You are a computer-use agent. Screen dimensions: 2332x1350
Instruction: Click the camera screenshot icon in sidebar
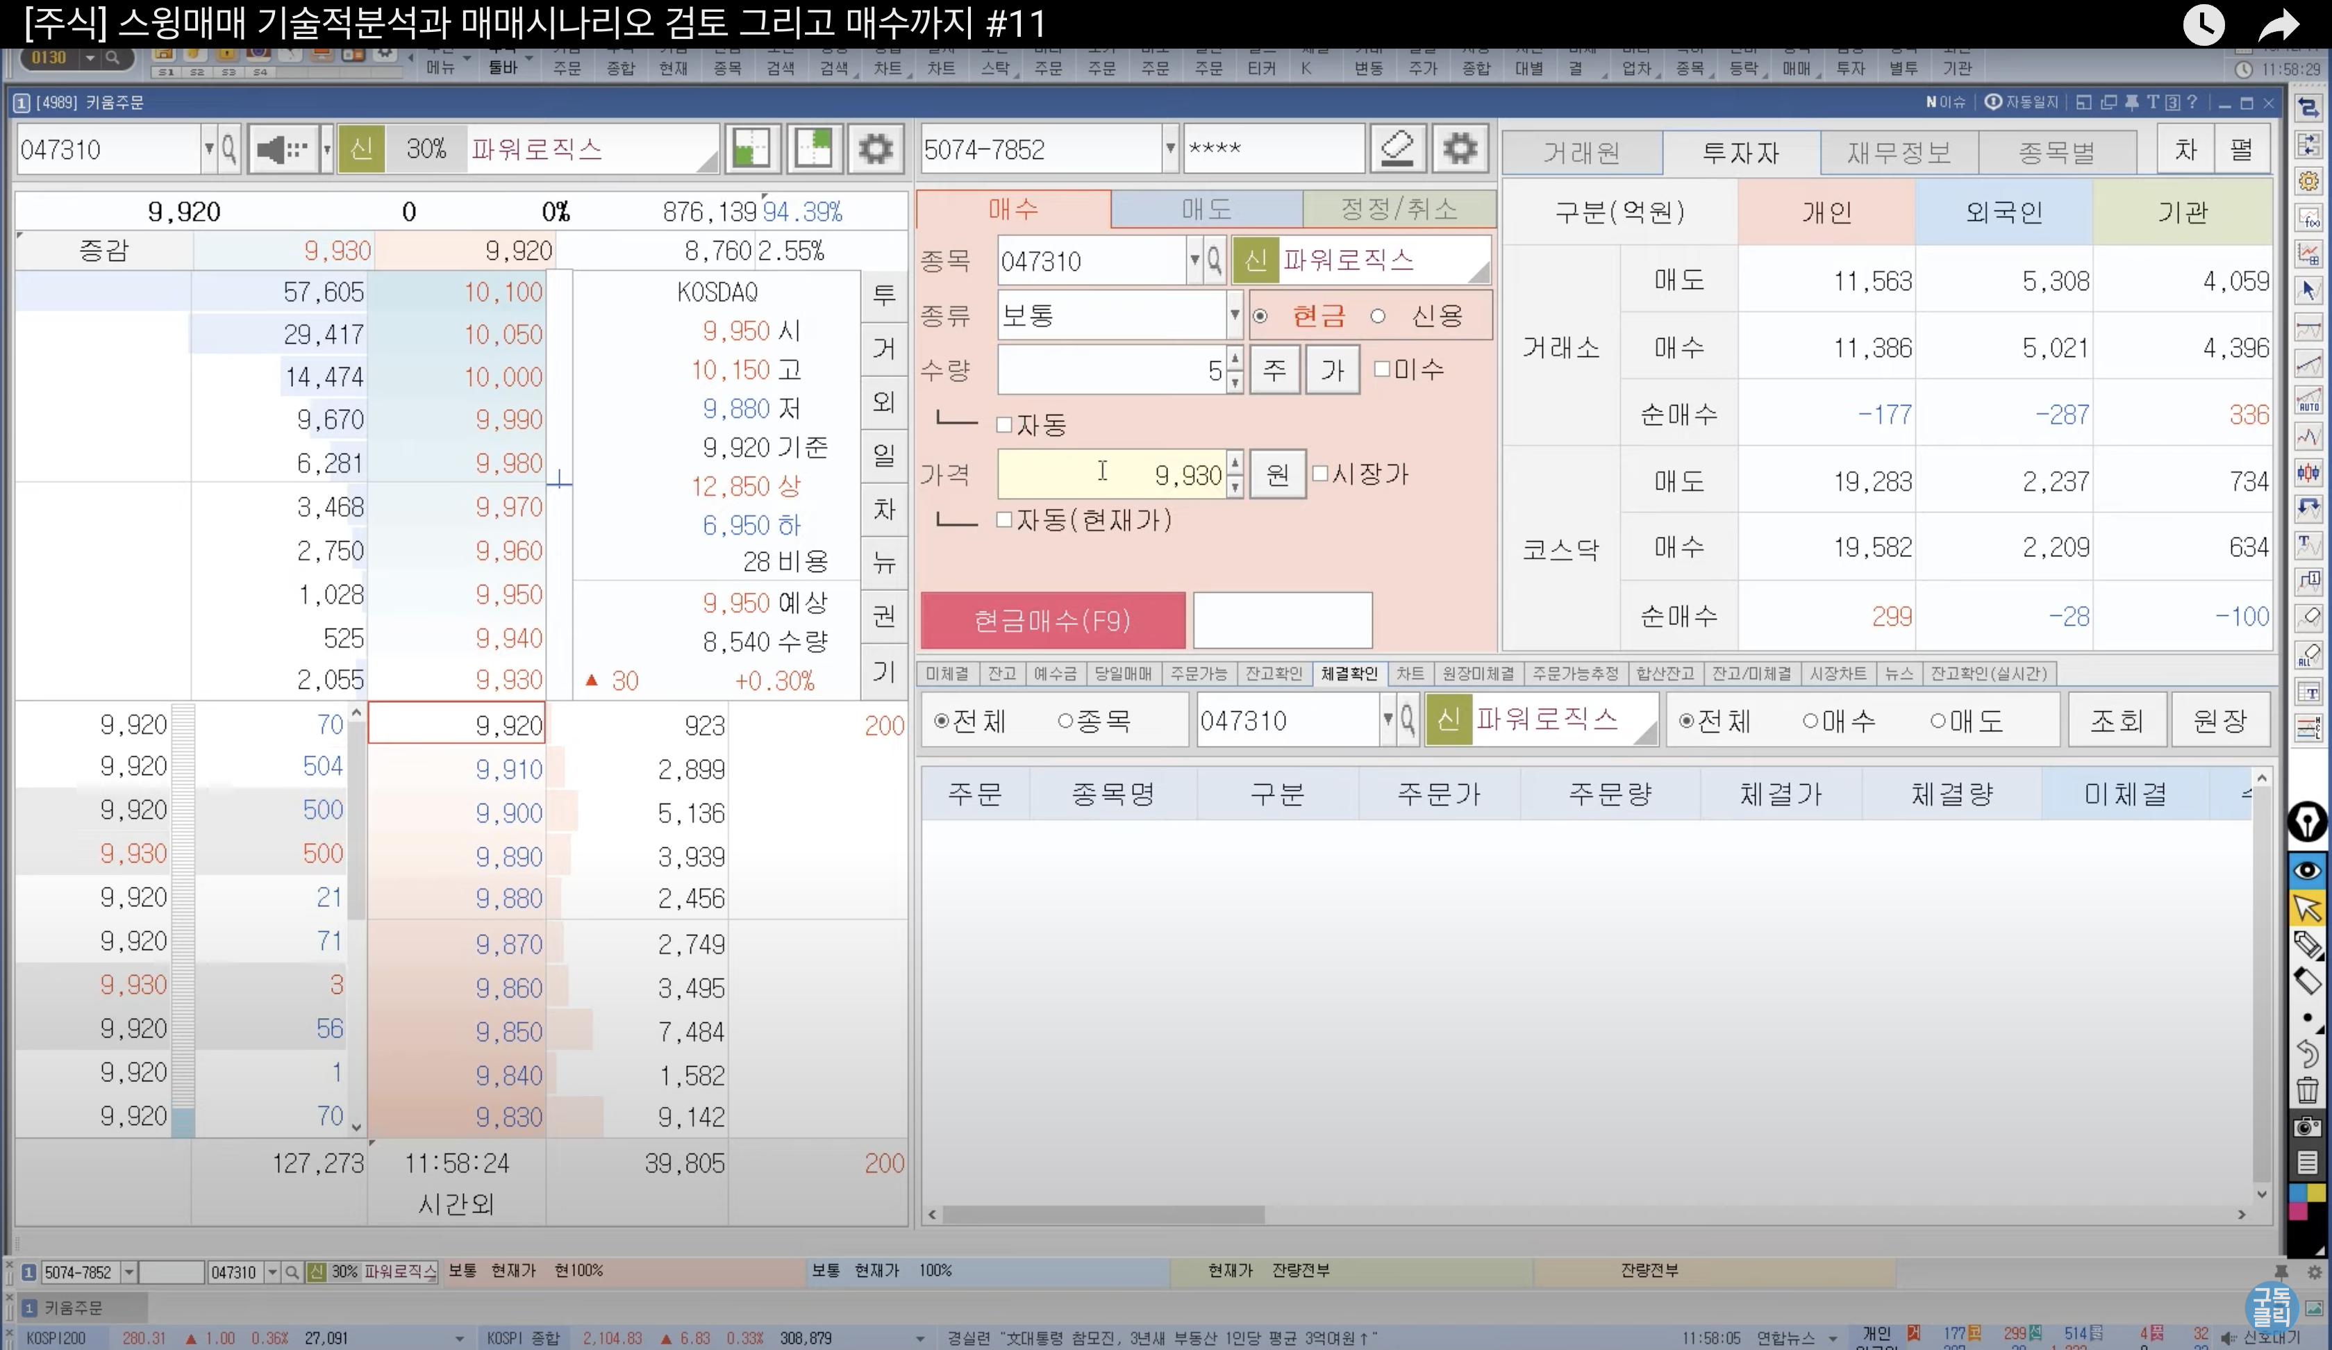click(2307, 1126)
